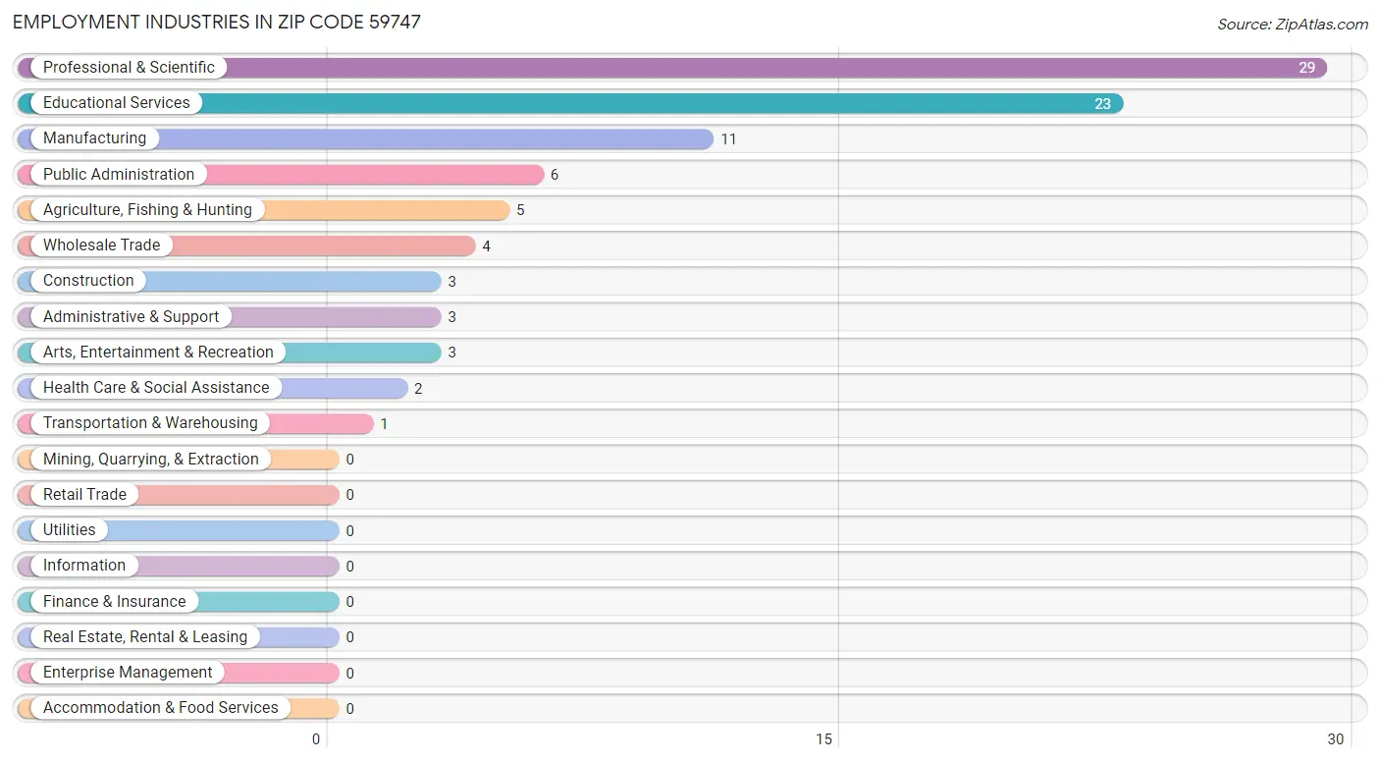Click the Retail Trade label
The height and width of the screenshot is (762, 1380).
coord(84,495)
